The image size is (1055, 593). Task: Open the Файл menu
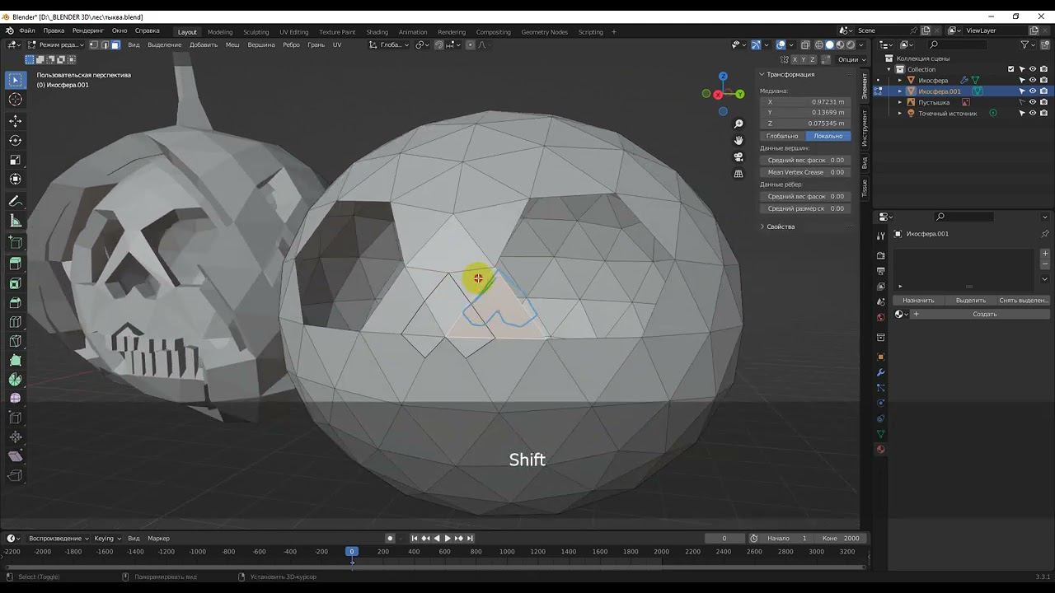pos(26,30)
